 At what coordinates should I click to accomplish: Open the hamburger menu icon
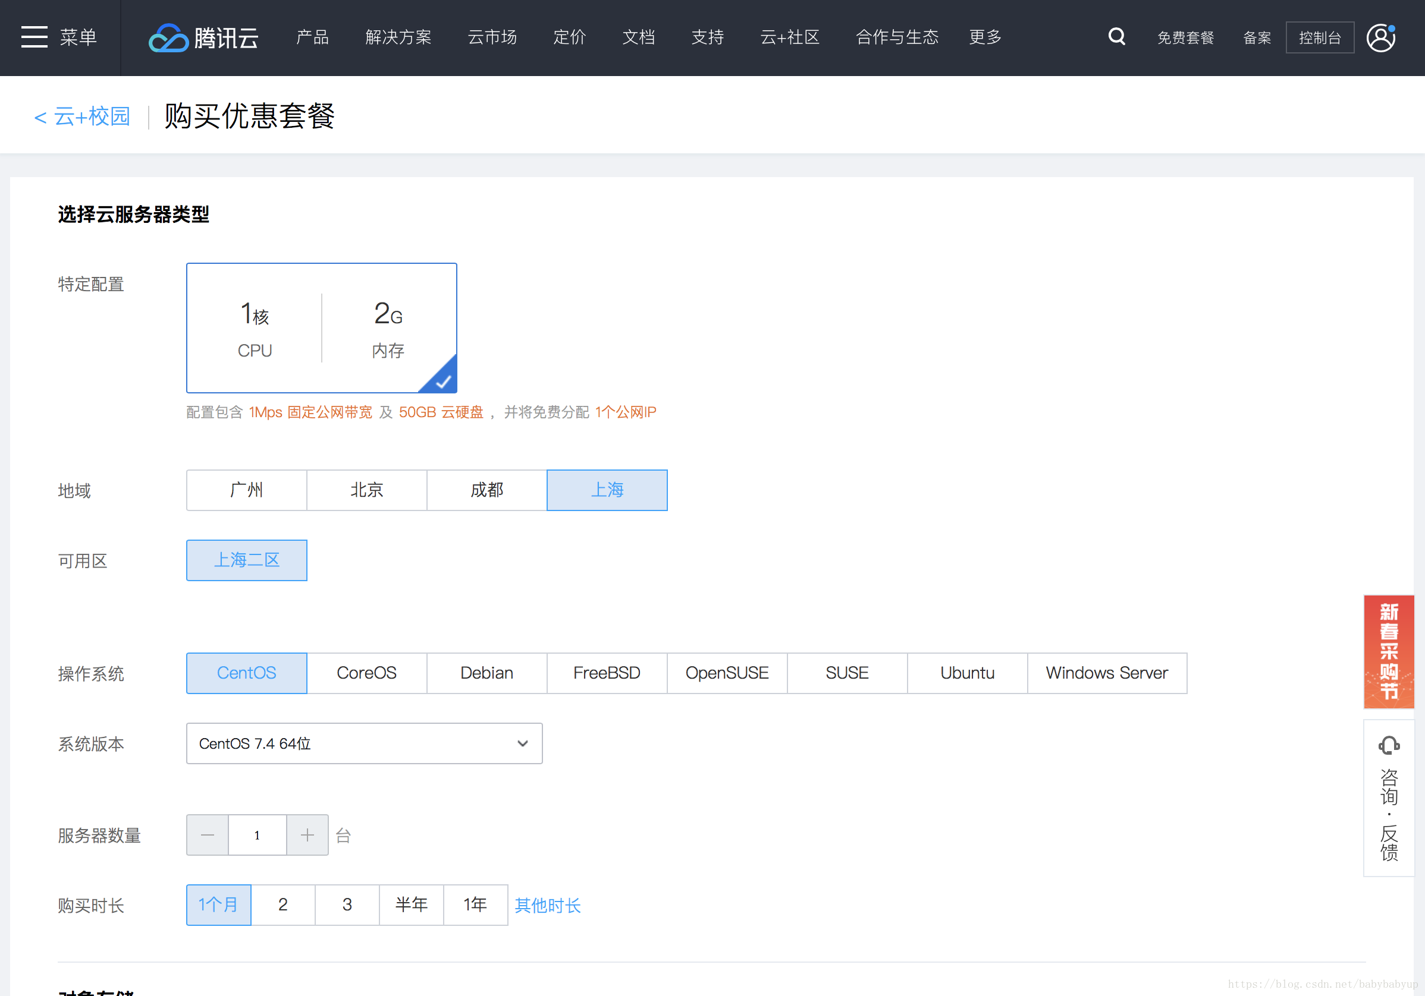pyautogui.click(x=34, y=37)
